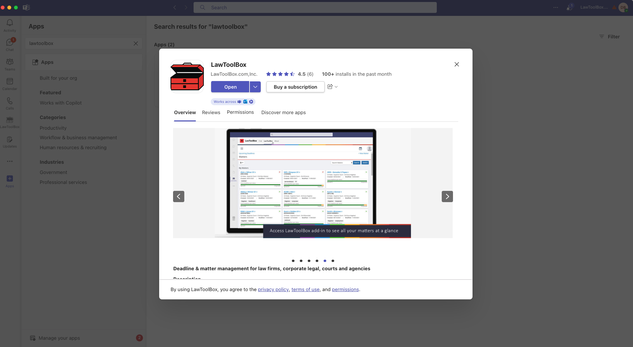Jump to the first carousel dot
633x347 pixels.
(293, 261)
